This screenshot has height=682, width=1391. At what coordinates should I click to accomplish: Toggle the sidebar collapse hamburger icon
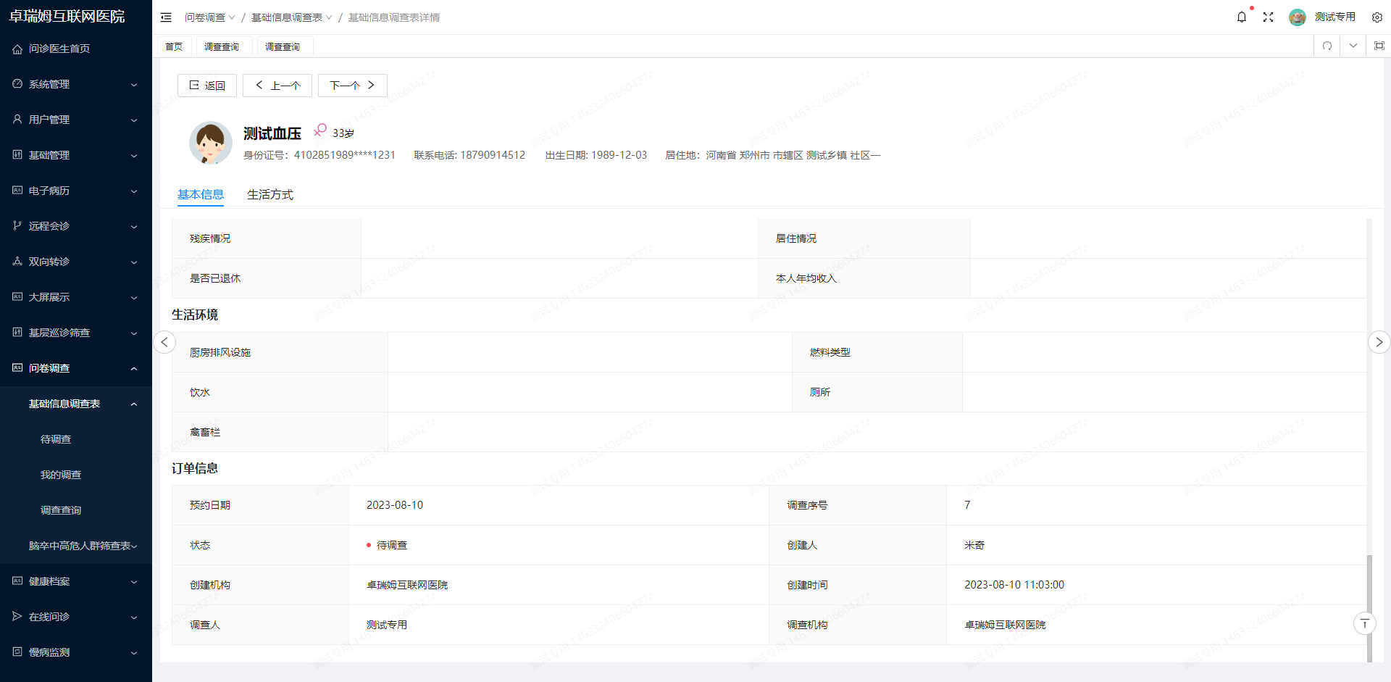pos(166,17)
